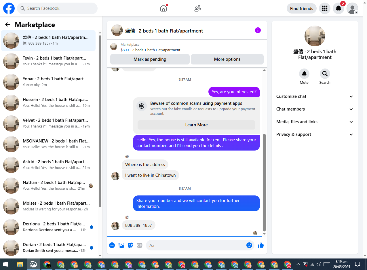The image size is (367, 270).
Task: Open Windows Start menu
Action: pyautogui.click(x=6, y=264)
